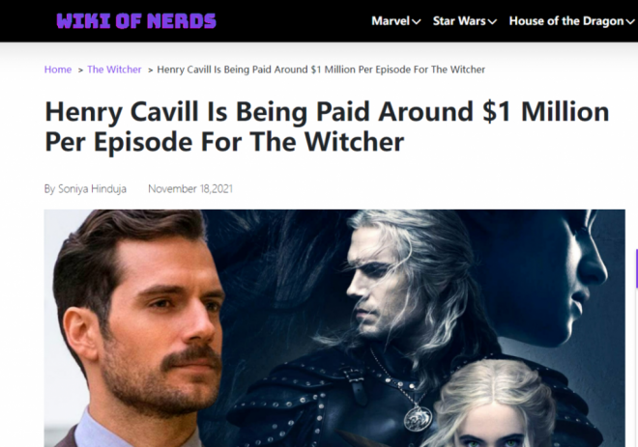638x447 pixels.
Task: Open The Witcher breadcrumb link
Action: coord(114,70)
